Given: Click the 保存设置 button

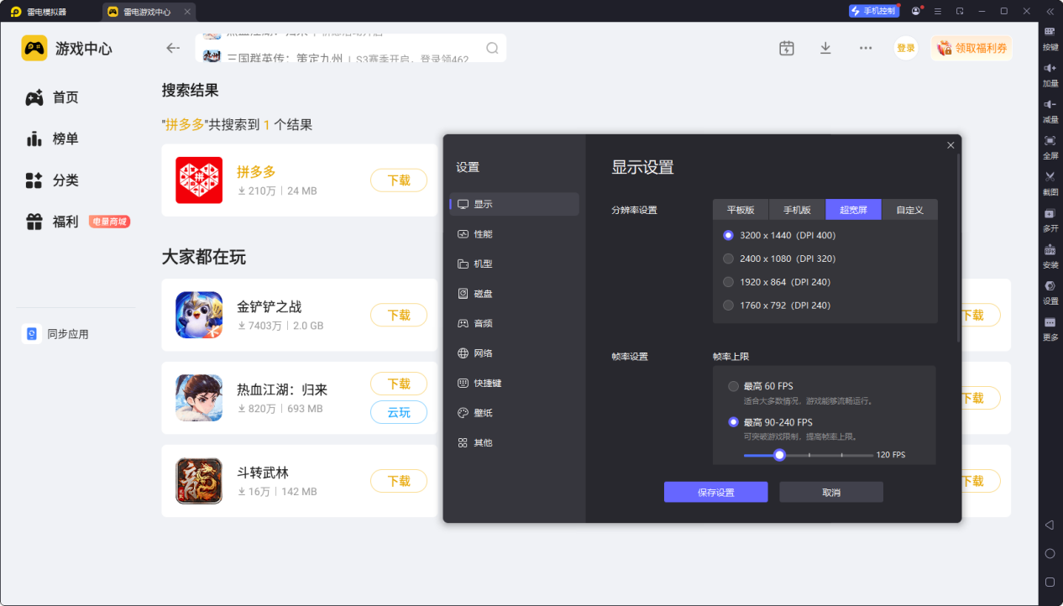Looking at the screenshot, I should pyautogui.click(x=715, y=492).
